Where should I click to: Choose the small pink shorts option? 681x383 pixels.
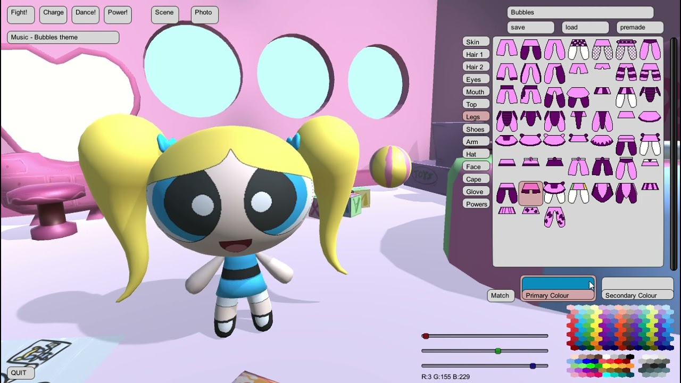[578, 69]
